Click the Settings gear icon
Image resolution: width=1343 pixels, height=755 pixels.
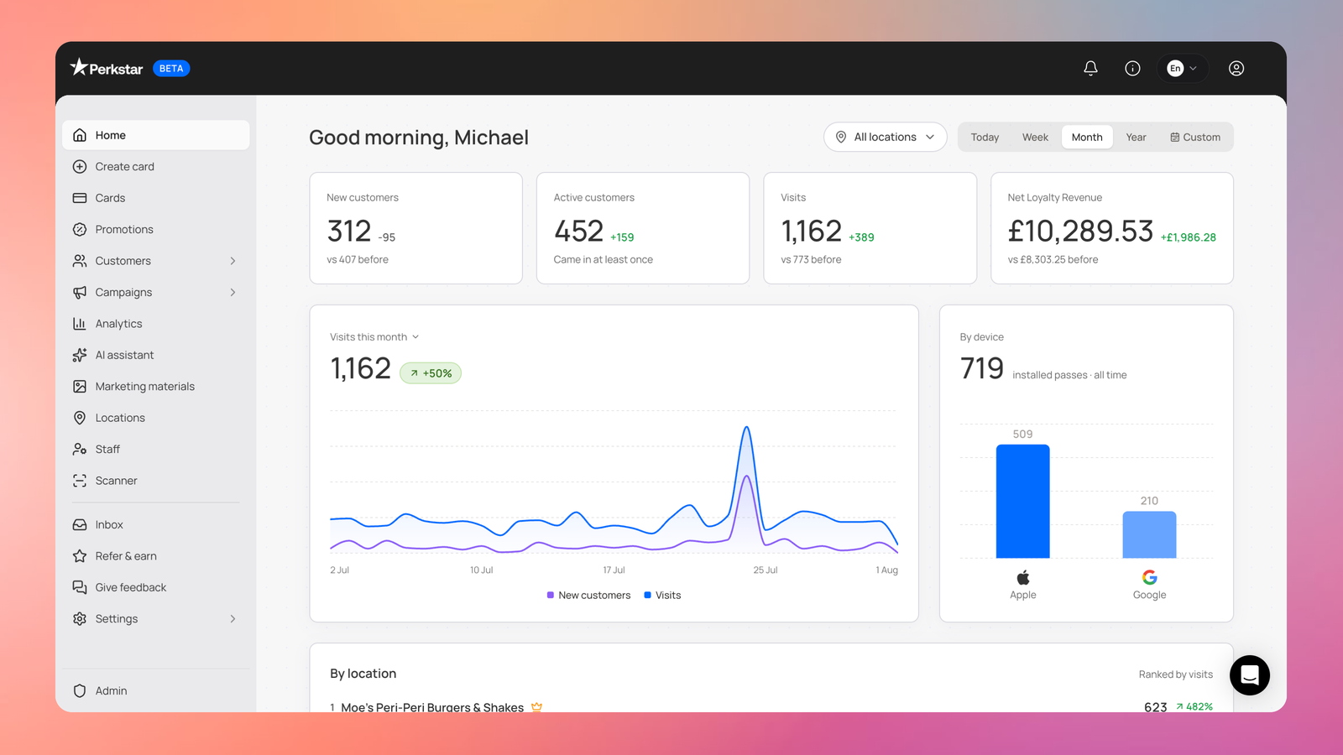point(80,619)
